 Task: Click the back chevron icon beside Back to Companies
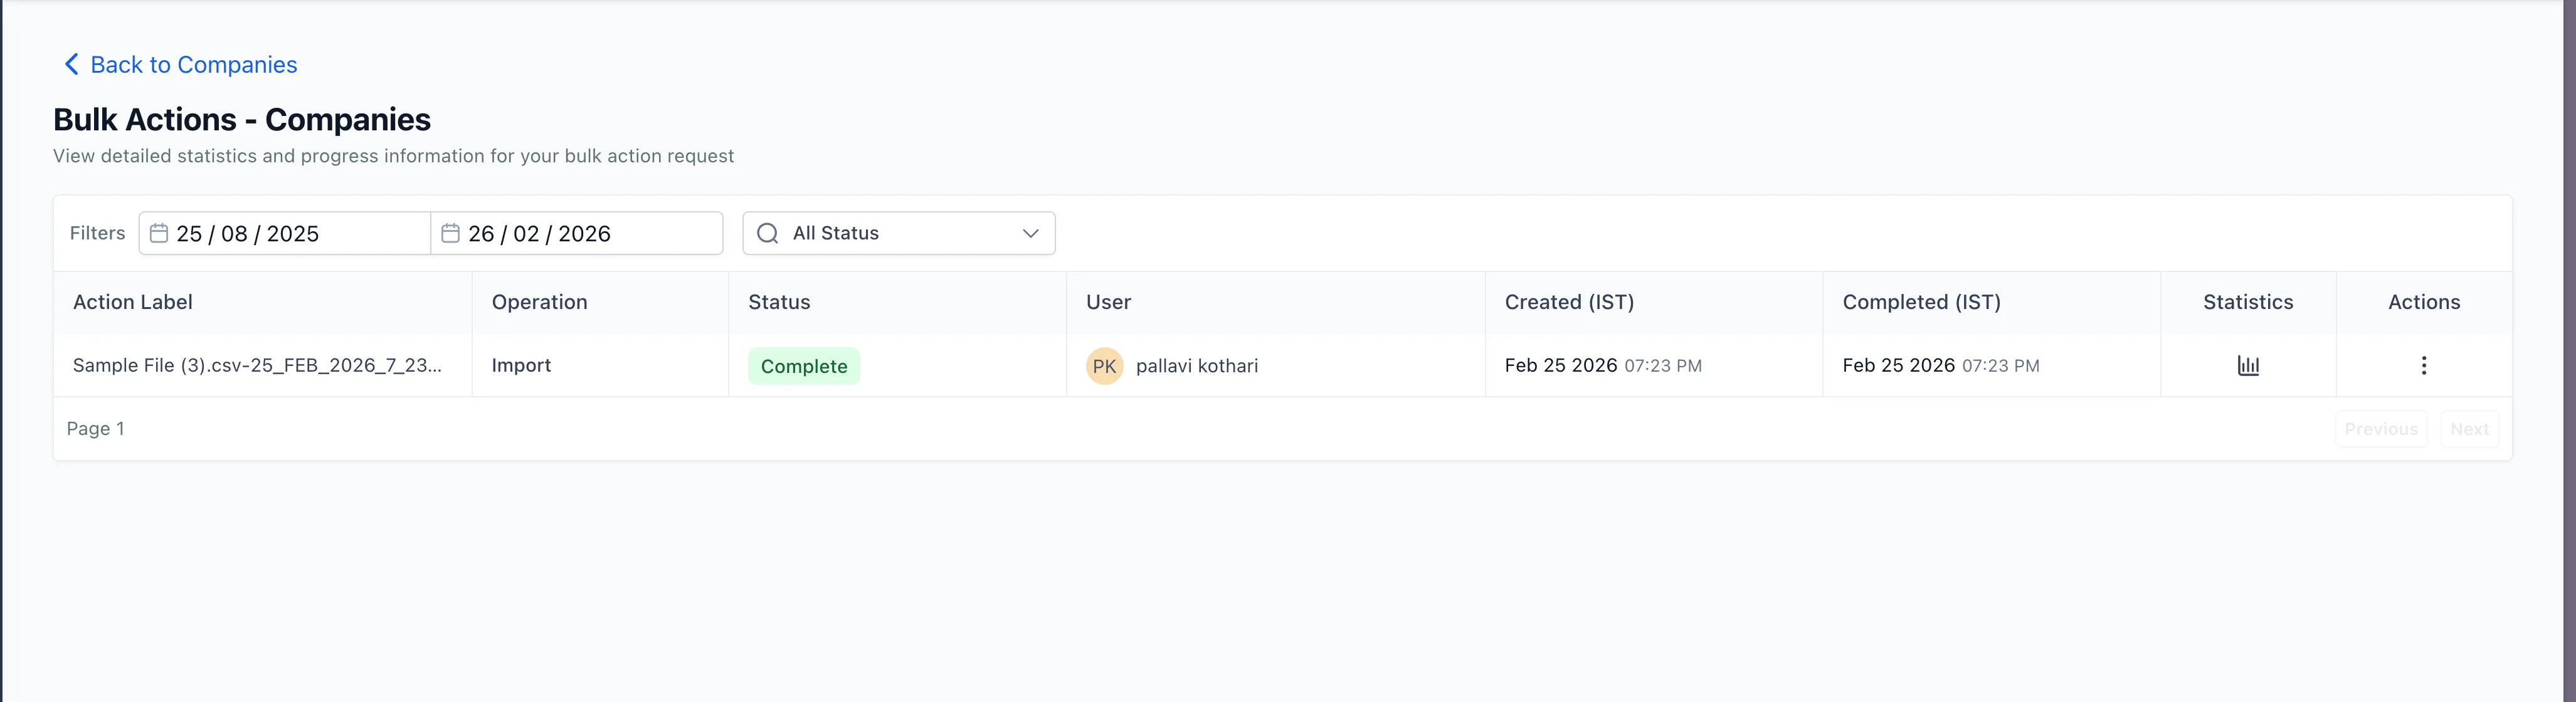pyautogui.click(x=69, y=63)
